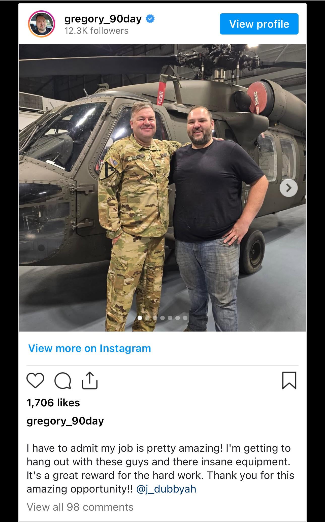Open the @j_dubbyah mention

point(166,489)
